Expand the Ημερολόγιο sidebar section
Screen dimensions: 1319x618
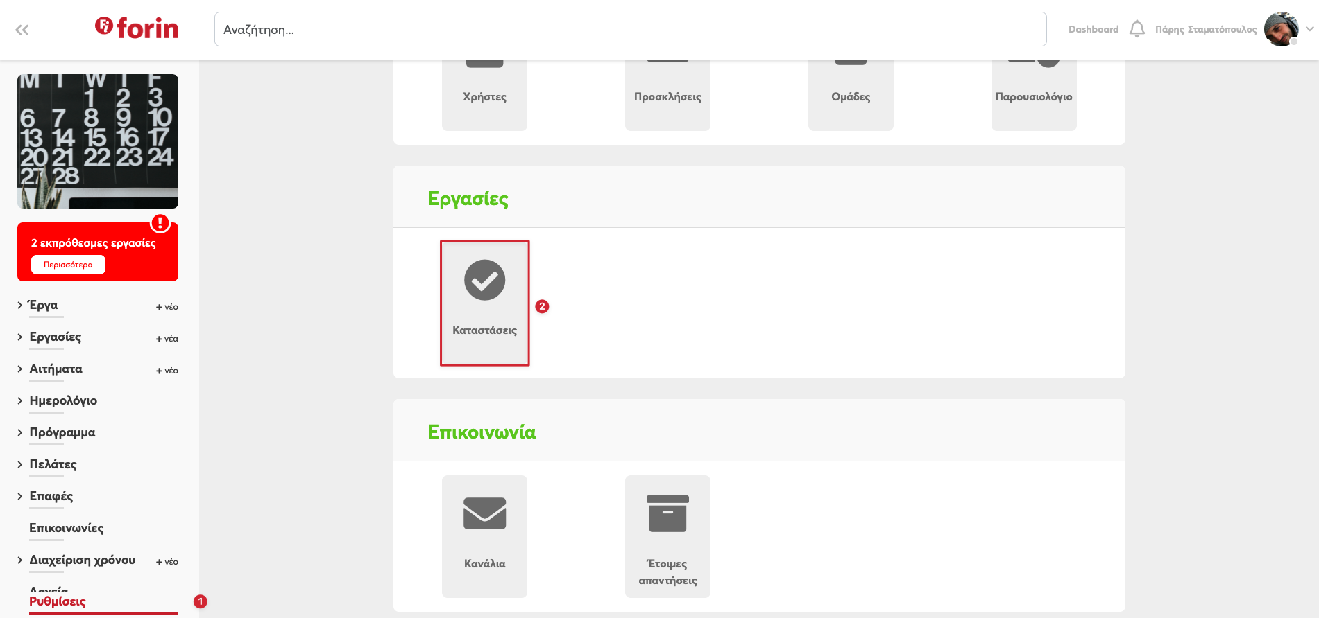[x=20, y=400]
